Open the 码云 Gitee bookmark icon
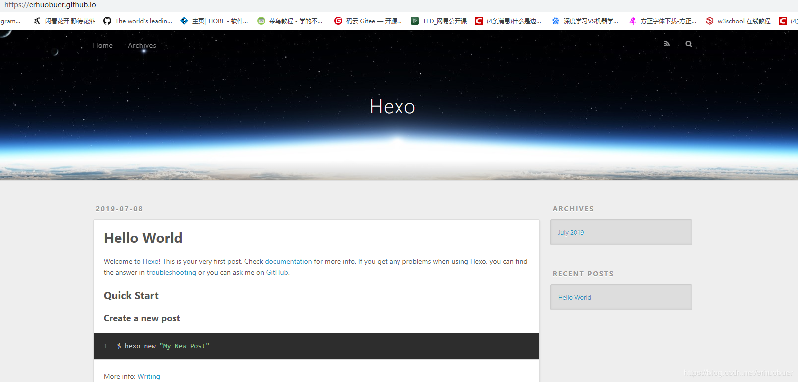 (x=338, y=21)
